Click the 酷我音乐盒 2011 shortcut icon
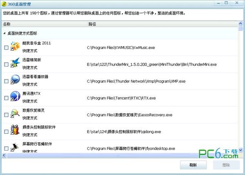 coord(15,46)
